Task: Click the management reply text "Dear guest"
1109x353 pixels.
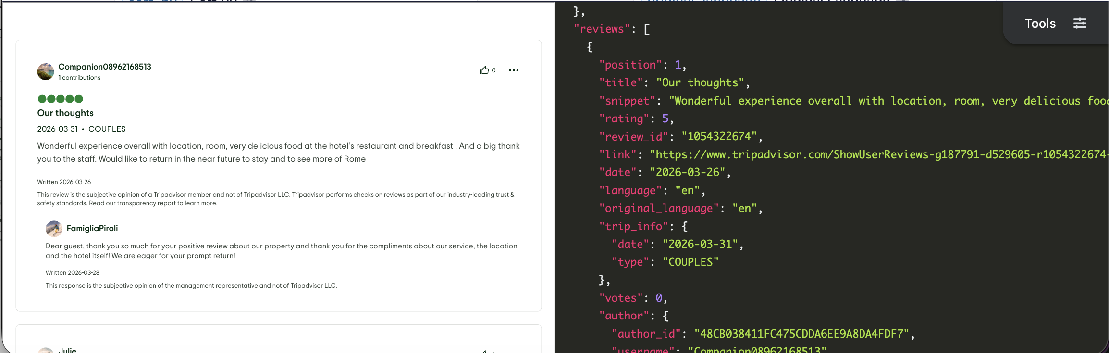Action: click(x=282, y=251)
